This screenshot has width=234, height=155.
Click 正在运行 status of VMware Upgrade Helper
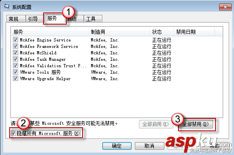tap(162, 79)
